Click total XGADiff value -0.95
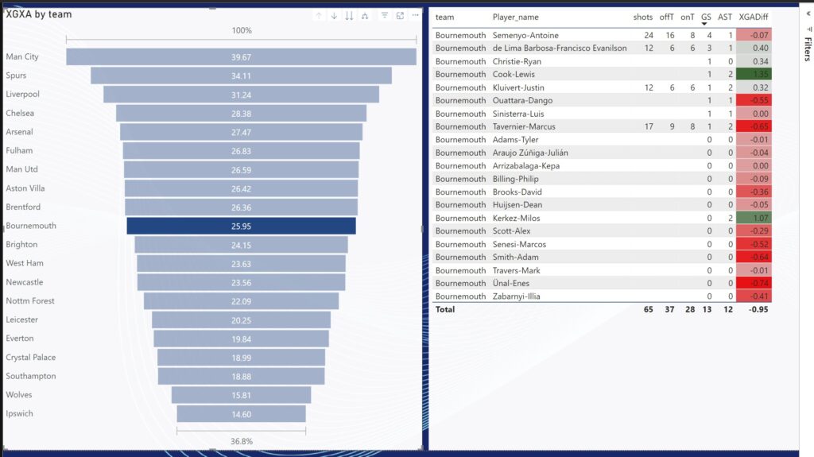This screenshot has height=457, width=814. pyautogui.click(x=758, y=309)
